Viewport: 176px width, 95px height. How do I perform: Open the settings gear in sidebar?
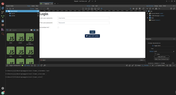click(3, 88)
